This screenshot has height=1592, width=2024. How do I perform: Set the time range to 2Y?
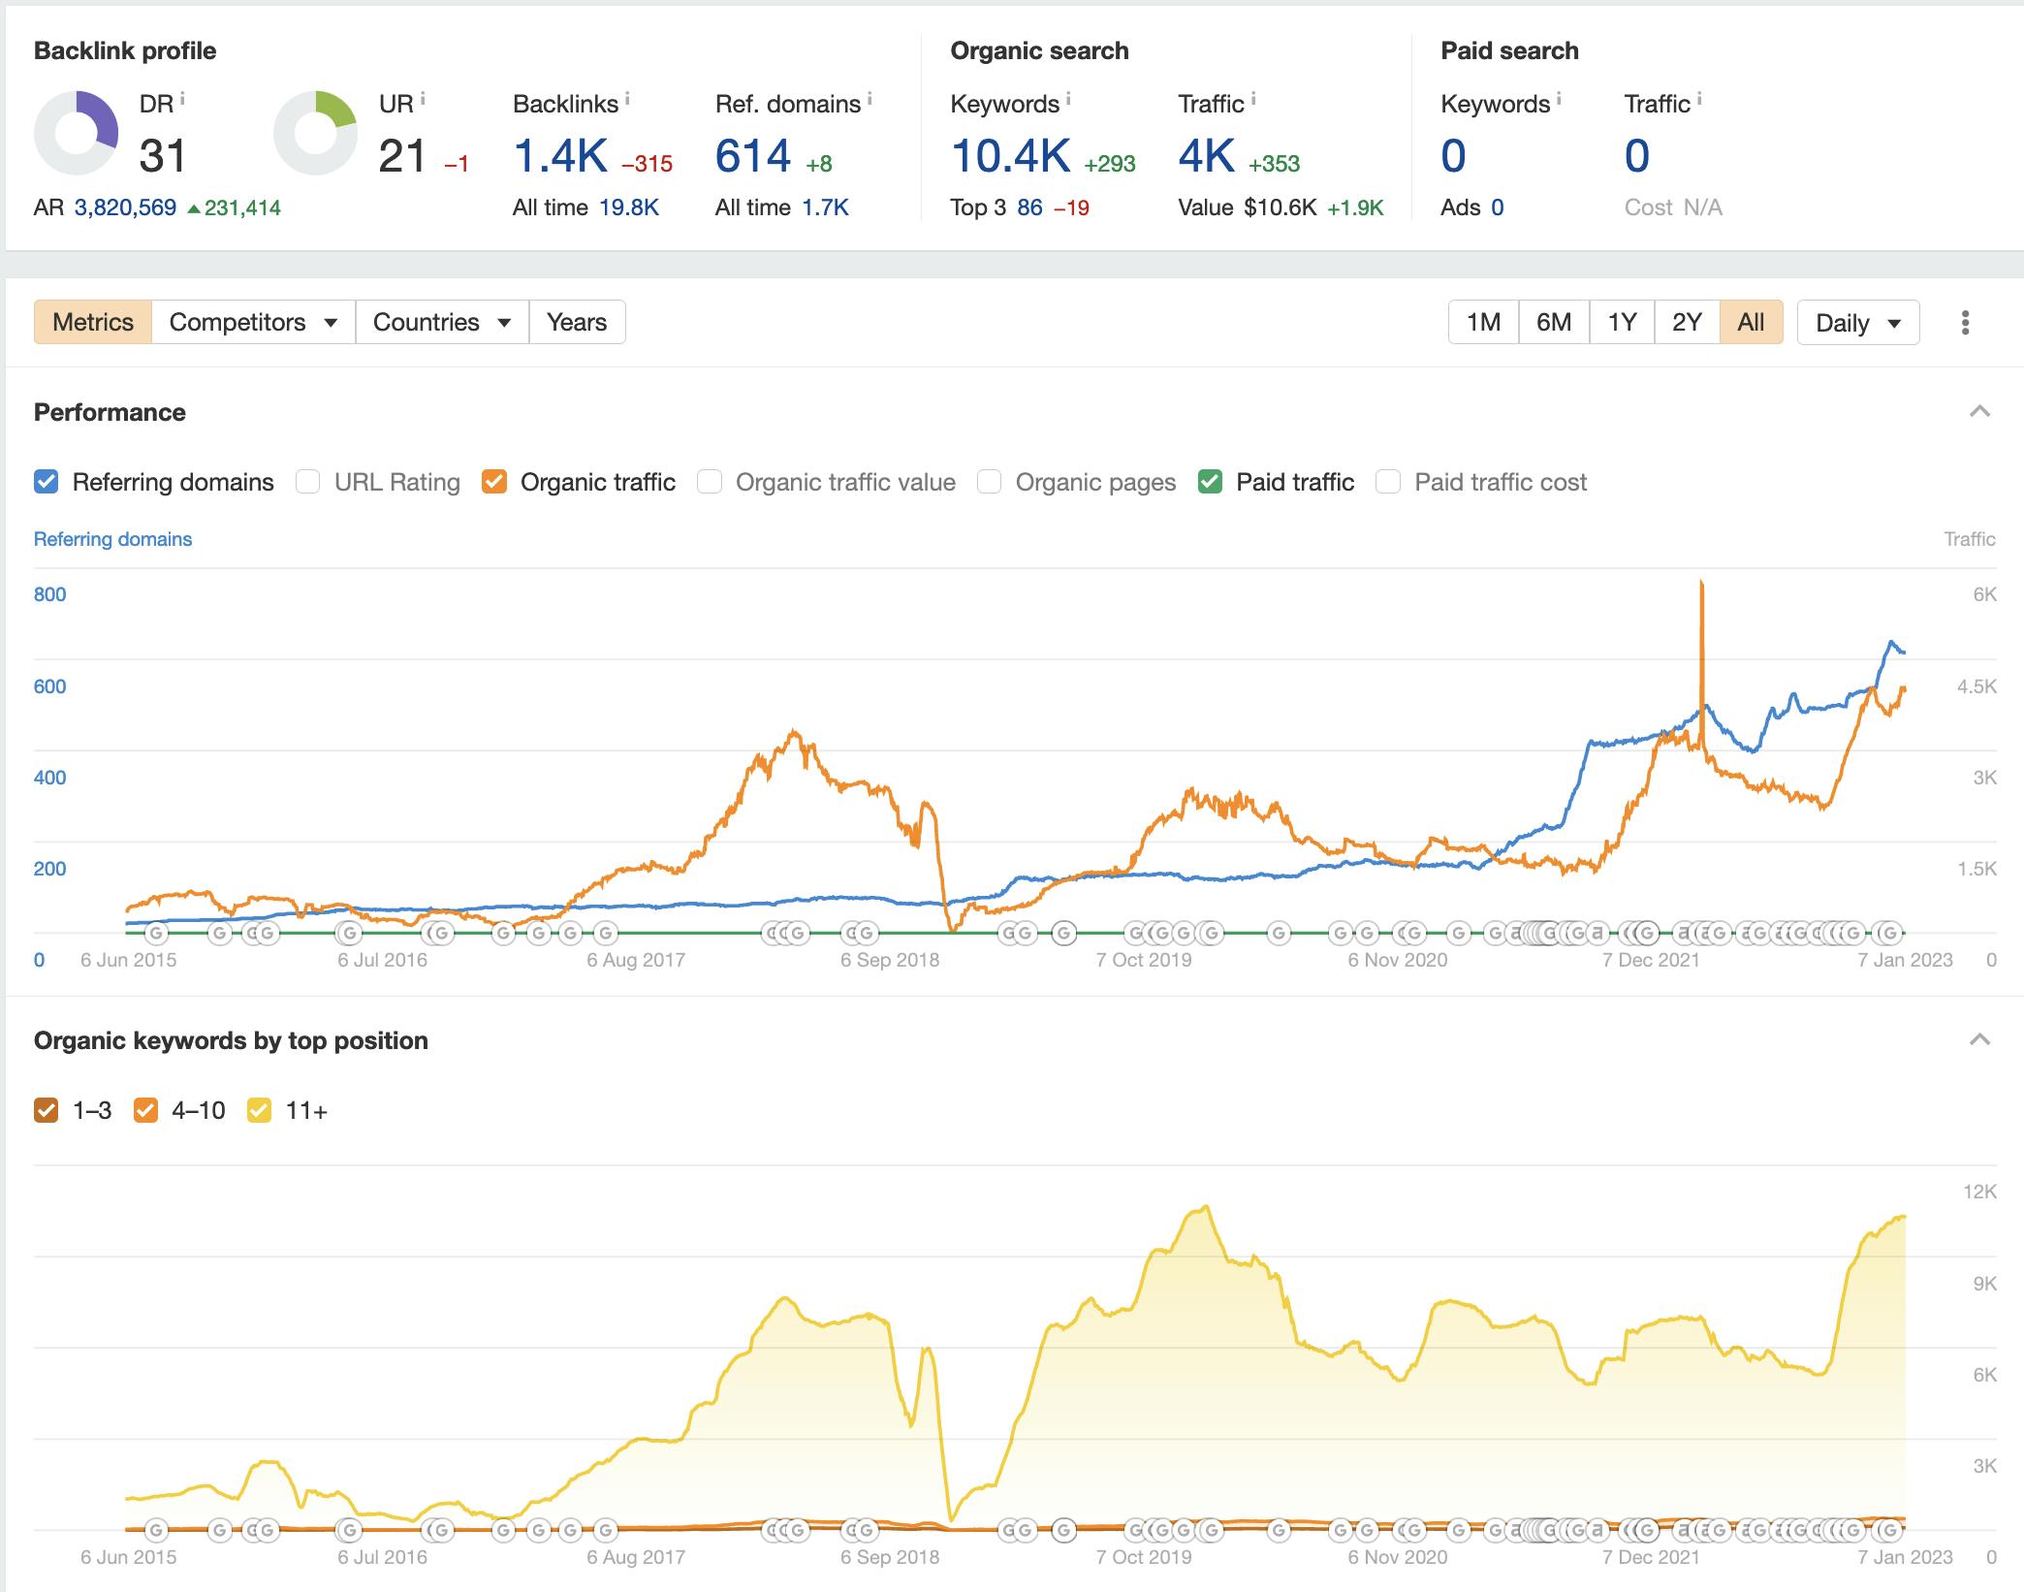click(x=1687, y=322)
